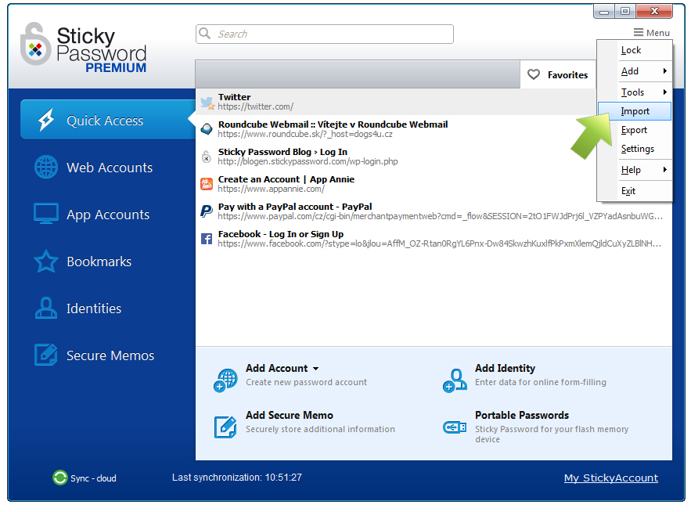Click the Portable Passwords heading

click(522, 415)
